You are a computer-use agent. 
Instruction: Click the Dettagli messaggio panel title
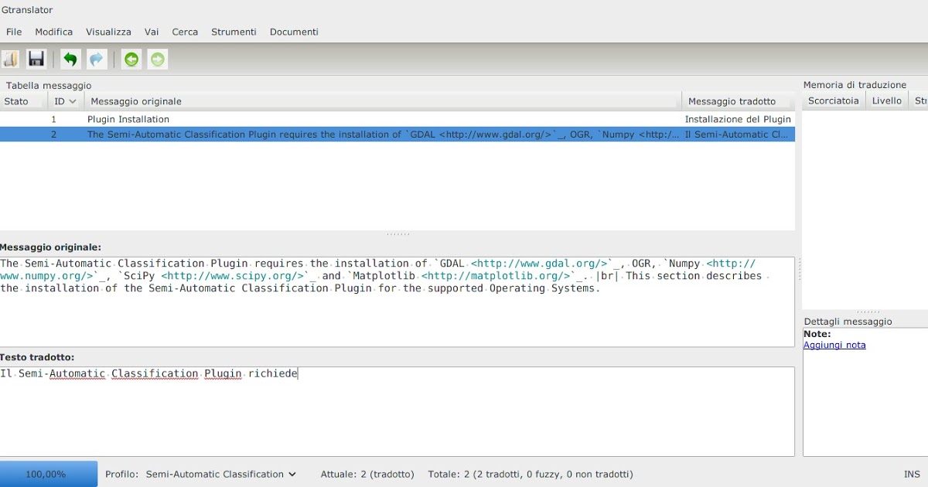848,322
